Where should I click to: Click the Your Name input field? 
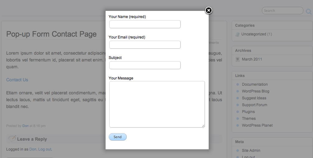(145, 24)
